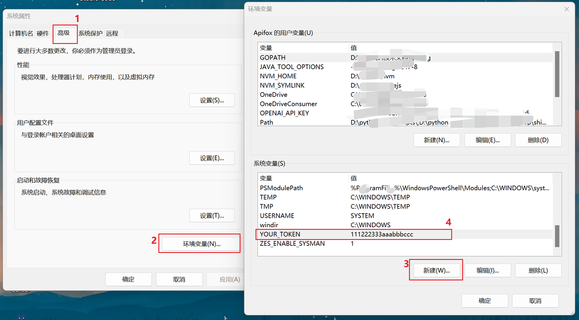The image size is (579, 320).
Task: Click 设置(S)... in the 性能 section
Action: click(x=212, y=100)
